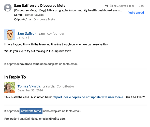Open Sam Saffron's profile name link
Screen dimensions: 150x127
coord(27,34)
